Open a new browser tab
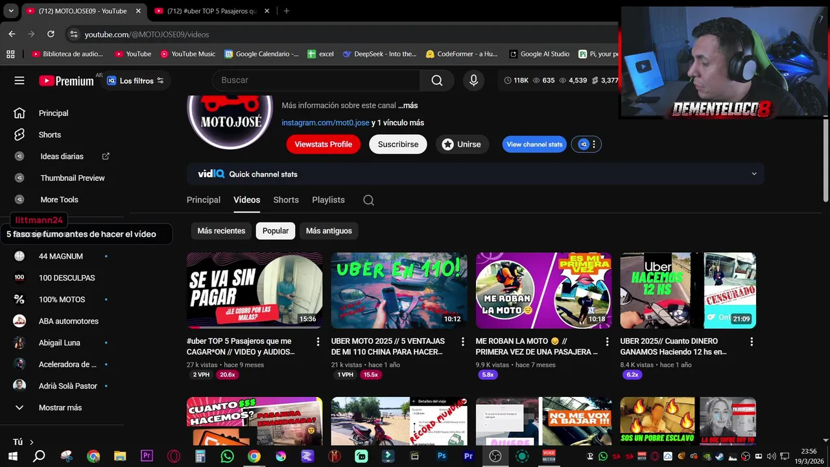 (x=287, y=11)
